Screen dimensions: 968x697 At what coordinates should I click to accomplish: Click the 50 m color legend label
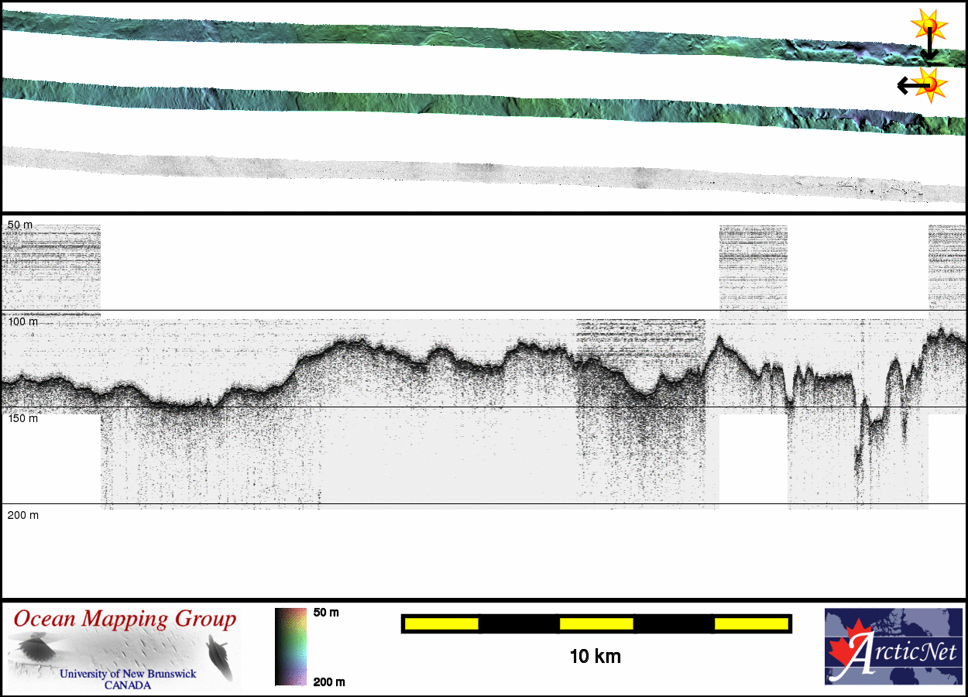click(326, 613)
